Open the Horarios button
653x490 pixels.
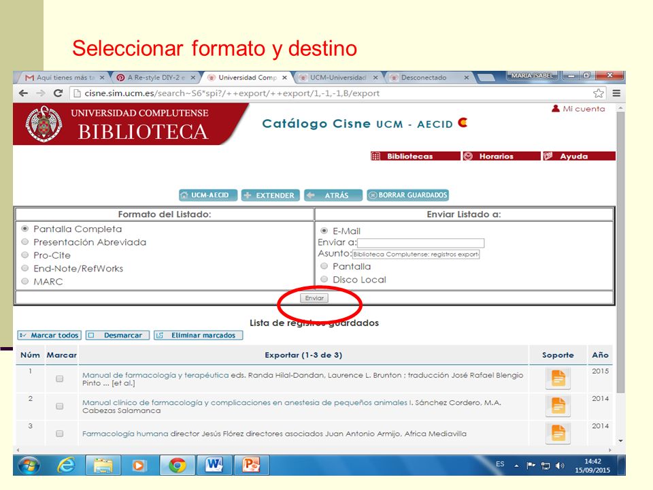[501, 157]
